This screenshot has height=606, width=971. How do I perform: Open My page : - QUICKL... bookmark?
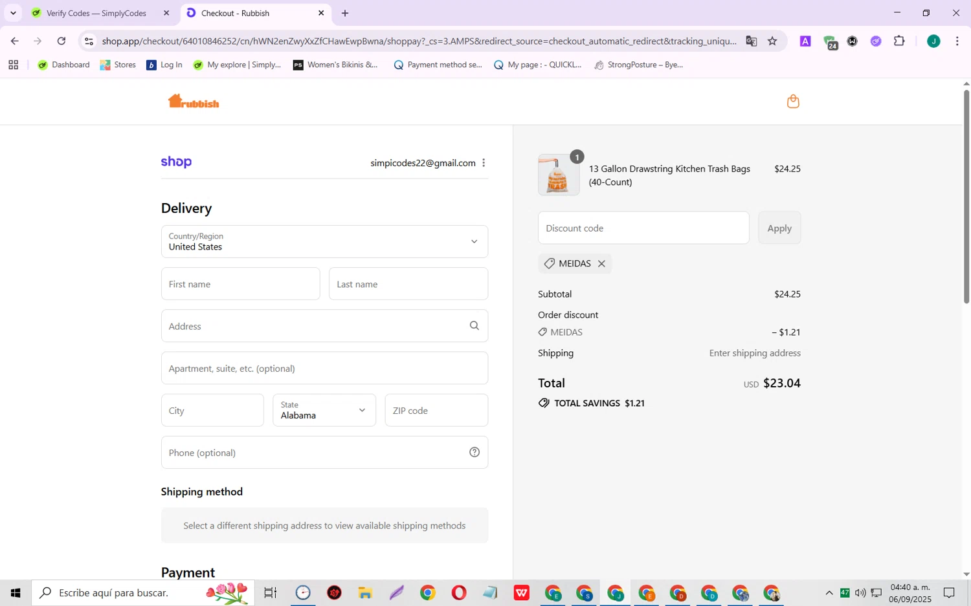point(537,65)
